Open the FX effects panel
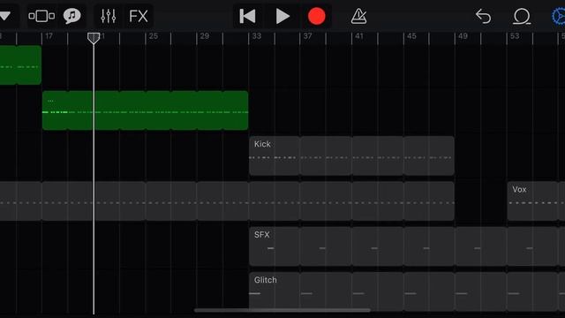The image size is (565, 318). coord(139,16)
